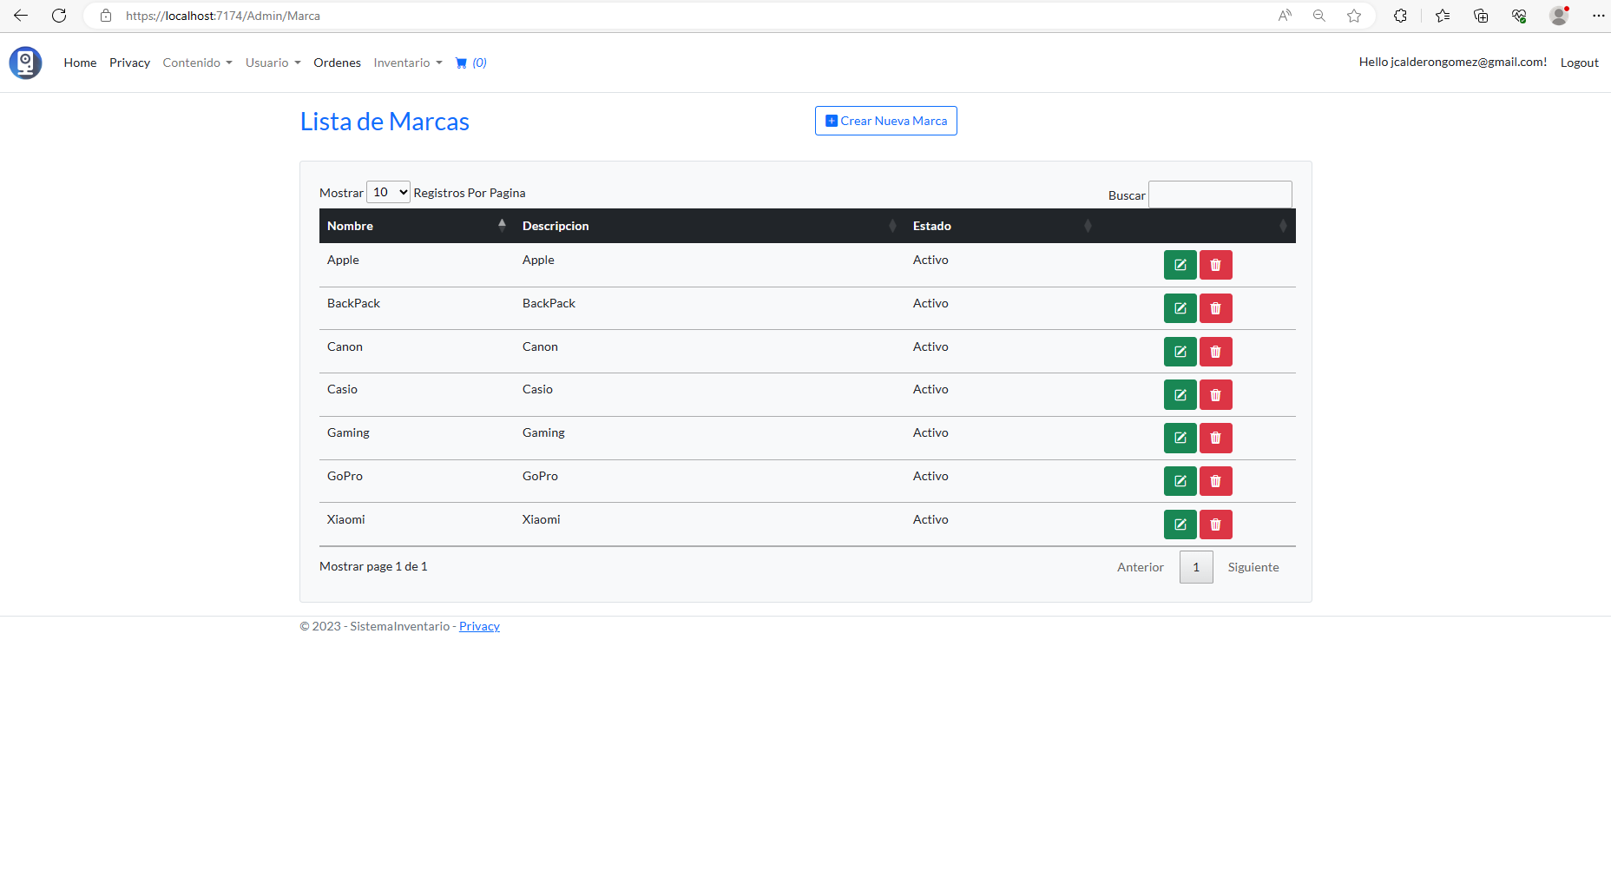The image size is (1611, 871).
Task: Go to Ordenes in navigation
Action: tap(337, 63)
